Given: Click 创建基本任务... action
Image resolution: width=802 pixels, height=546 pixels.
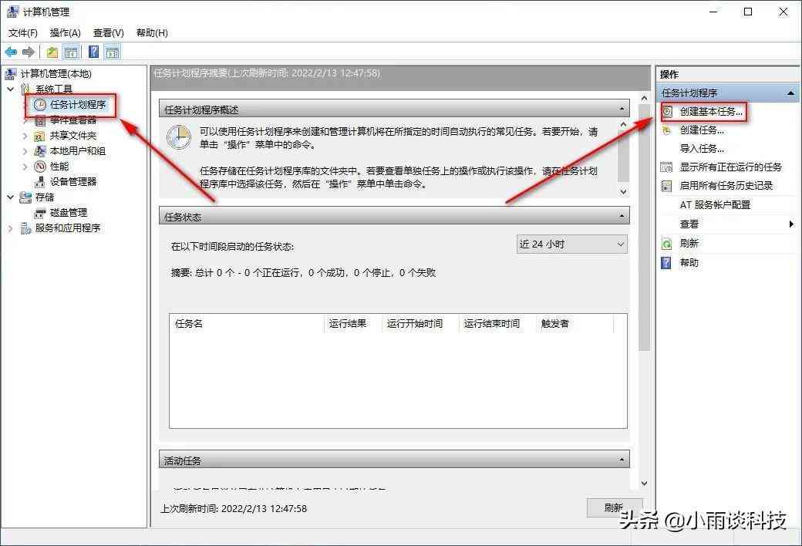Looking at the screenshot, I should (x=711, y=111).
